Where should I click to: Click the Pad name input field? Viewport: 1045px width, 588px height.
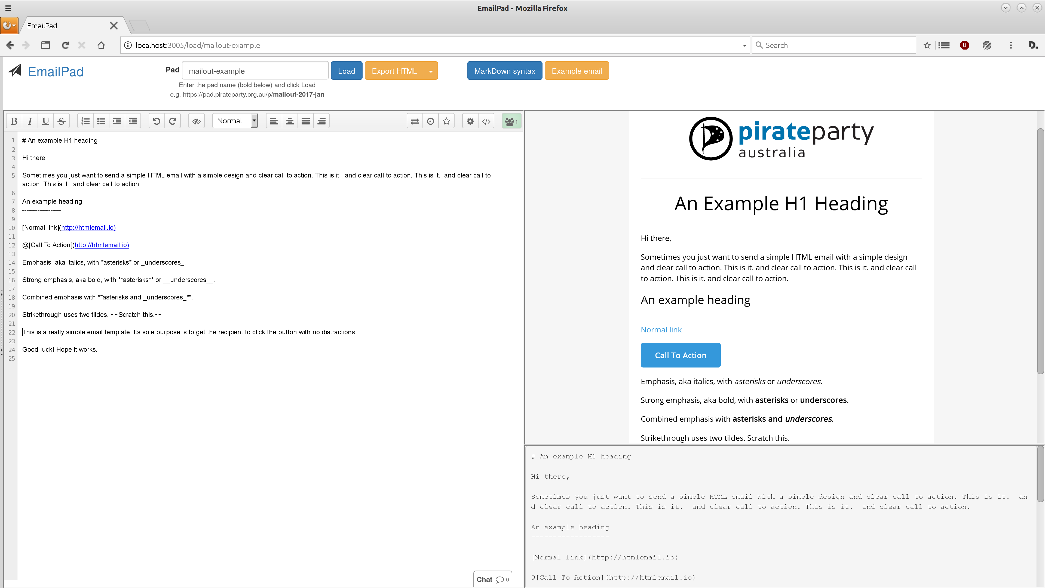click(x=255, y=71)
